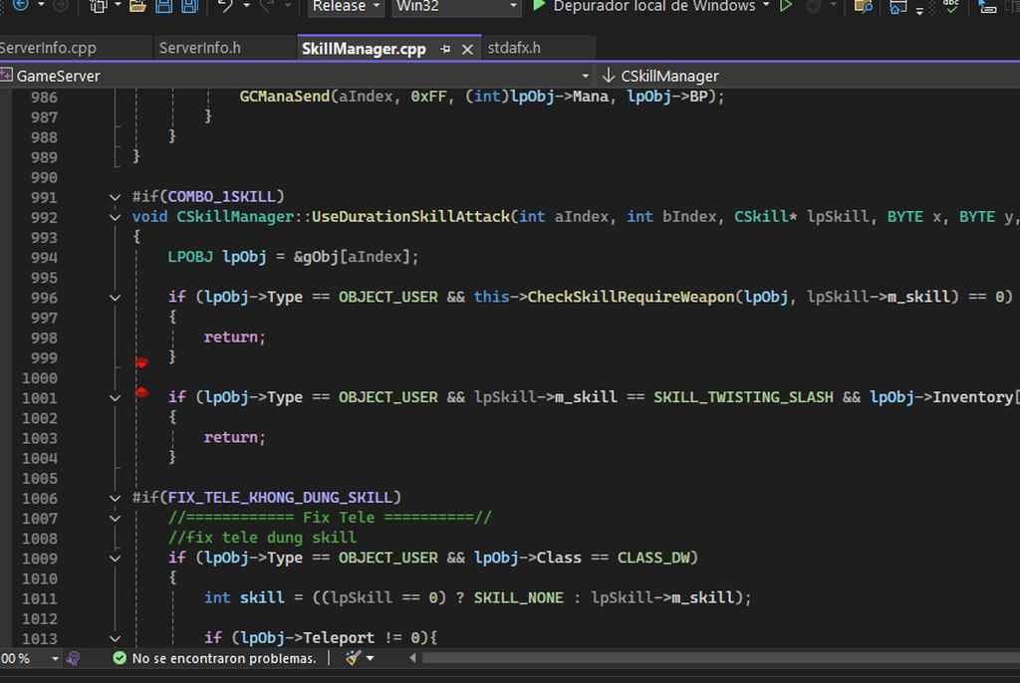Click SKILL_NONE on line 1011
This screenshot has width=1020, height=683.
coord(518,597)
